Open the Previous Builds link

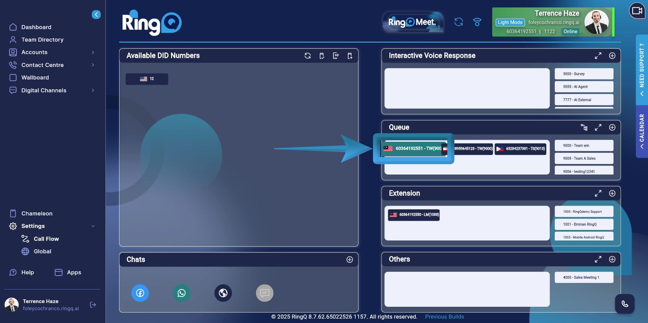pyautogui.click(x=444, y=317)
